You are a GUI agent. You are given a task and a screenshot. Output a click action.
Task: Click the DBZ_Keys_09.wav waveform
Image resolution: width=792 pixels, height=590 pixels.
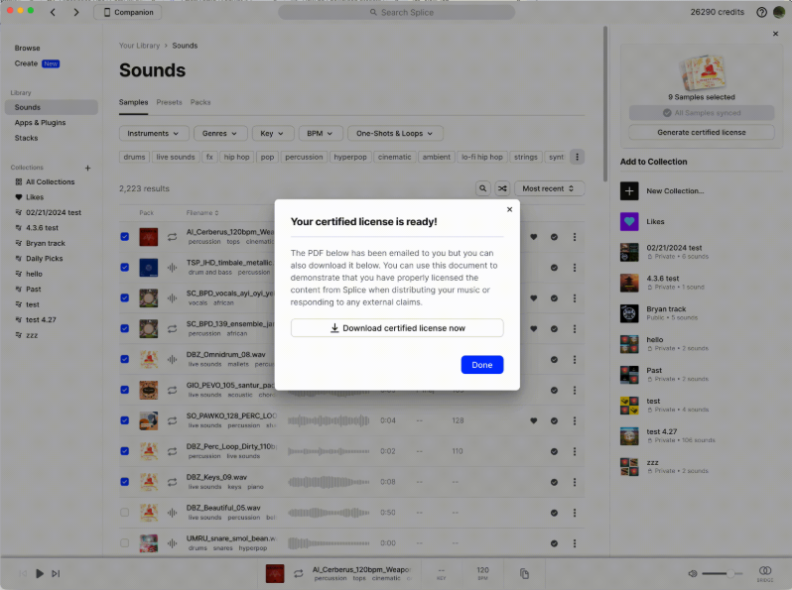(x=329, y=482)
